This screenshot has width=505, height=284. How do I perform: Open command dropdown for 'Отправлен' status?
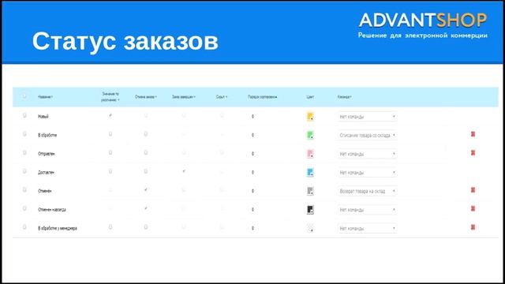pyautogui.click(x=367, y=154)
